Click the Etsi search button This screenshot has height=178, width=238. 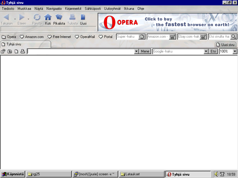pyautogui.click(x=213, y=51)
